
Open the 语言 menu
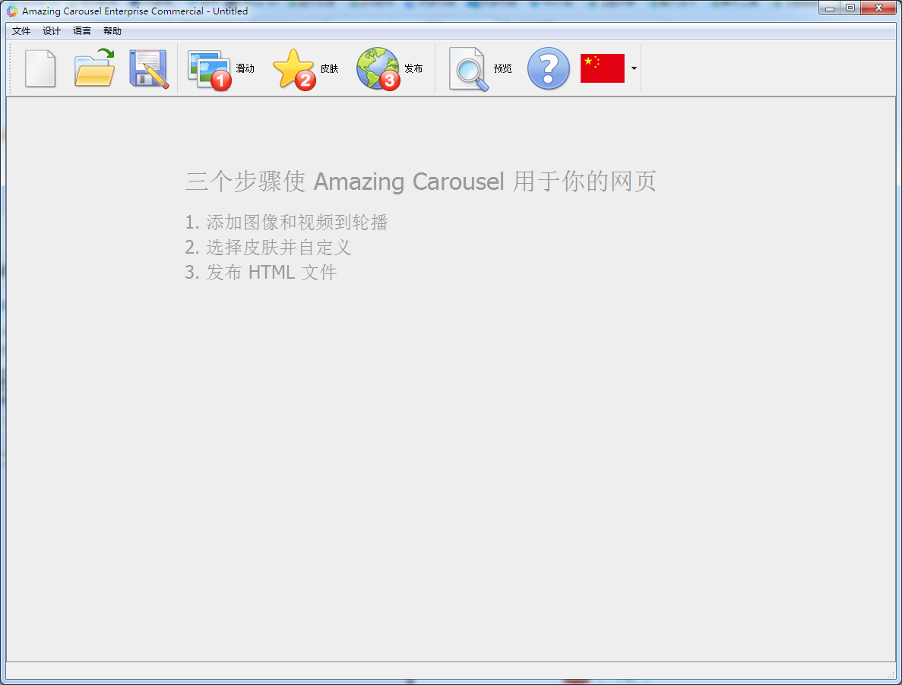coord(81,31)
